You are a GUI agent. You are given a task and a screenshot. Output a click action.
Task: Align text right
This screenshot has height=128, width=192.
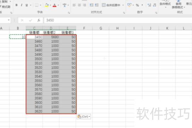point(85,5)
